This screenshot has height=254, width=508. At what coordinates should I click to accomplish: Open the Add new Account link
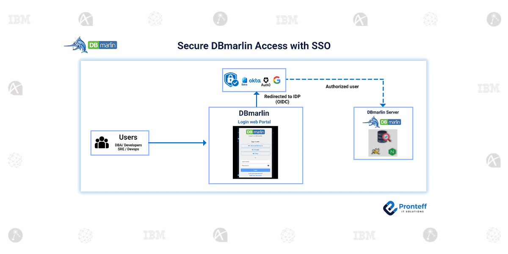(x=255, y=176)
